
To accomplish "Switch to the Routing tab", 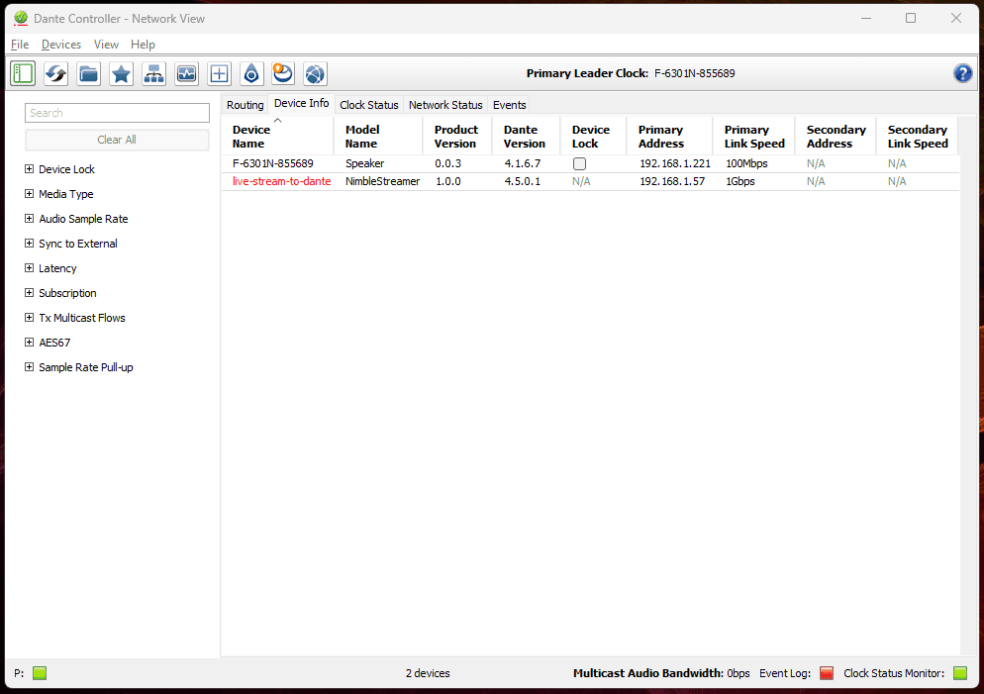I will [x=245, y=105].
